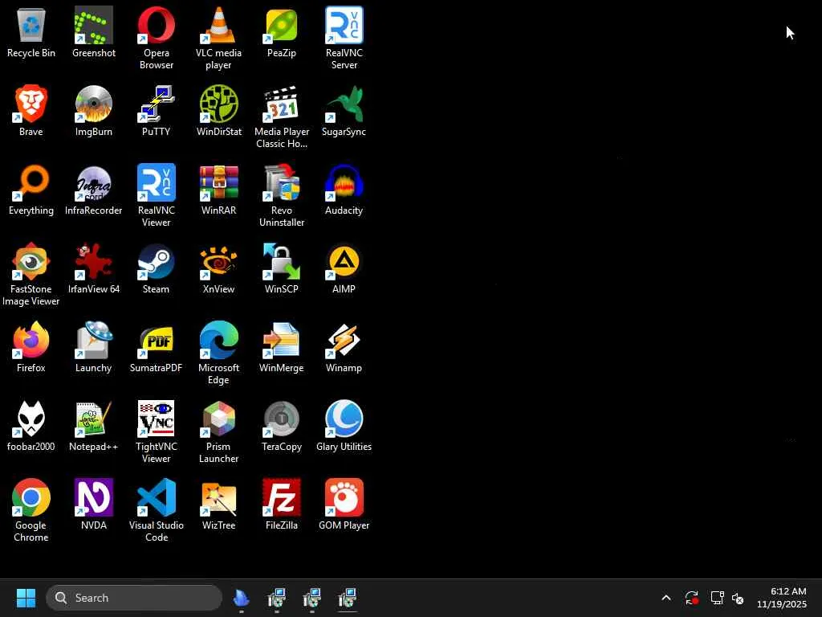This screenshot has height=617, width=822.
Task: Show hidden system tray icons
Action: (665, 598)
